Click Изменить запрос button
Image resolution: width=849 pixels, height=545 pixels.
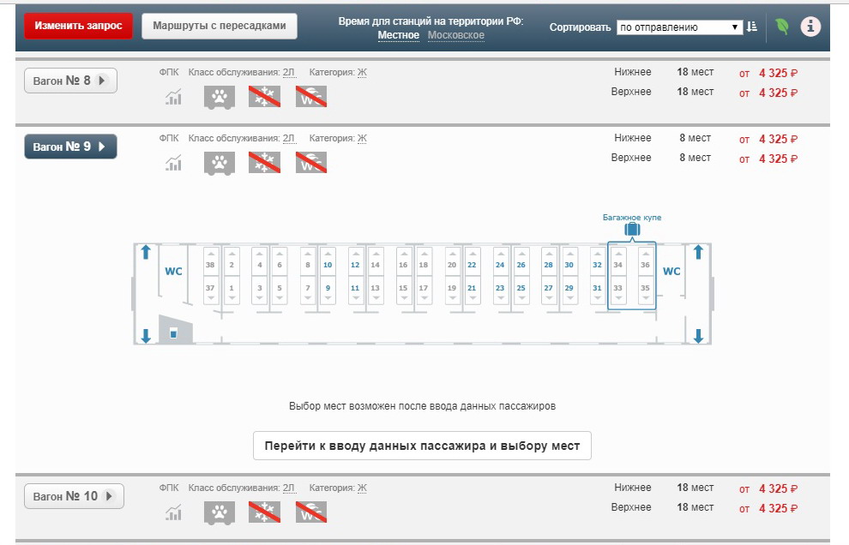(78, 26)
